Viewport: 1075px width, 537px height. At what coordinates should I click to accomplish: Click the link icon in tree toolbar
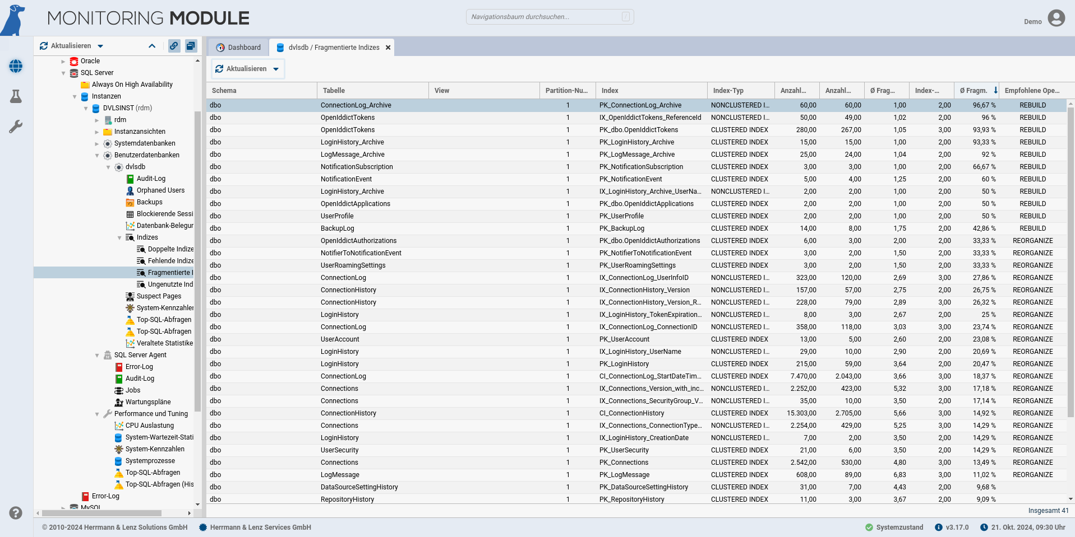pos(174,46)
